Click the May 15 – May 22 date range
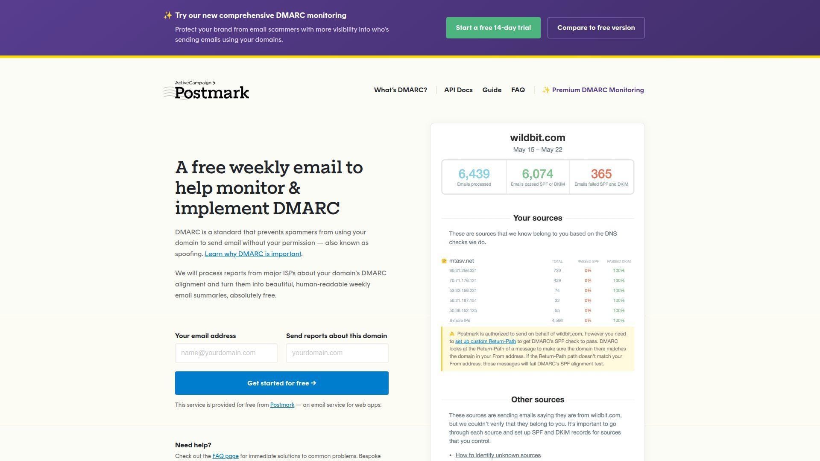820x461 pixels. [538, 150]
